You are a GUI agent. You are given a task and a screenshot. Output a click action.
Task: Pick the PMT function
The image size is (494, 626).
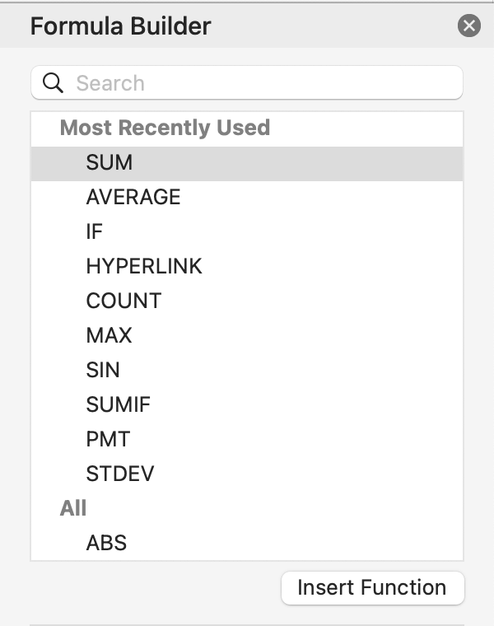pyautogui.click(x=108, y=439)
